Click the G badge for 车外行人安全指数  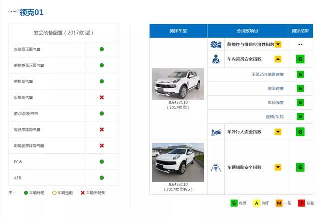[x=300, y=132]
